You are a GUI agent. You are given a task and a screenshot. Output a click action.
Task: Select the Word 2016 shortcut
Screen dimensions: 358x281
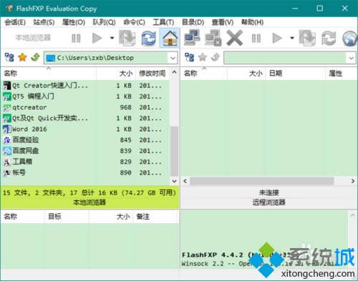click(86, 129)
